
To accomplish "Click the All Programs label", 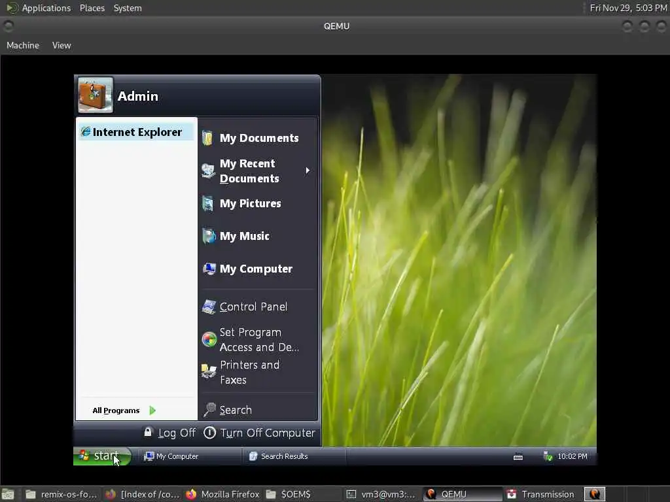I will (116, 410).
